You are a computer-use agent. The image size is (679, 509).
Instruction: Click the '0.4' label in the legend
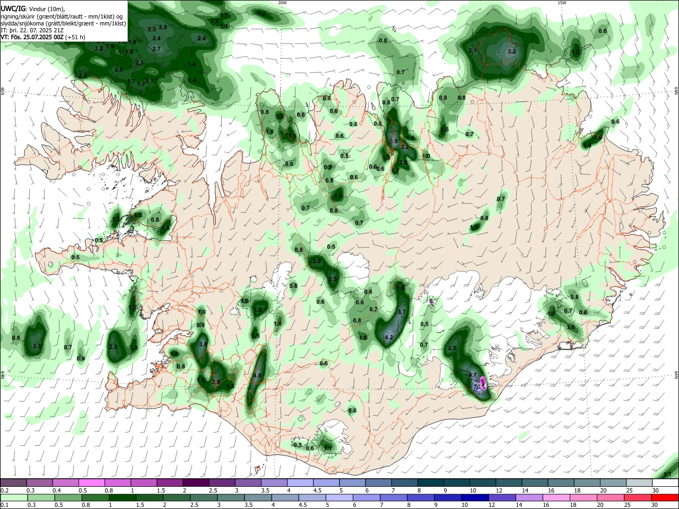click(57, 490)
